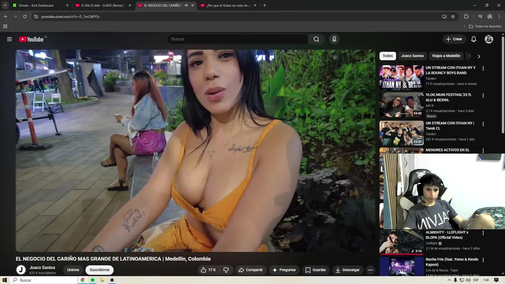Click the Crear button

454,39
